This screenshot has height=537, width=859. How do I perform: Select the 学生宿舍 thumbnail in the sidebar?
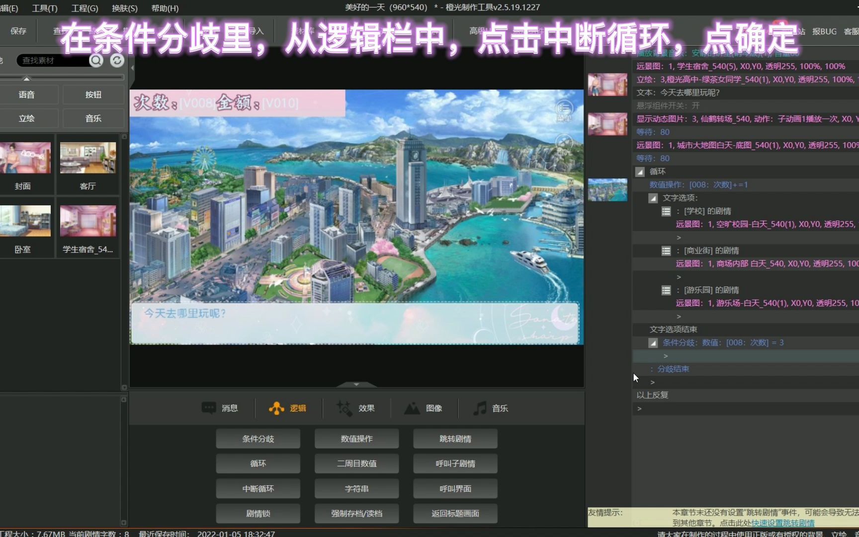pos(87,220)
